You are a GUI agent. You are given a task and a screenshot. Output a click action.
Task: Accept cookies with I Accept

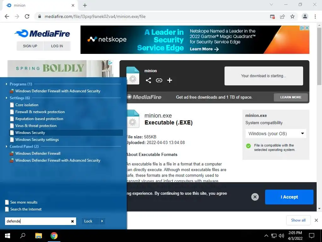coord(289,197)
